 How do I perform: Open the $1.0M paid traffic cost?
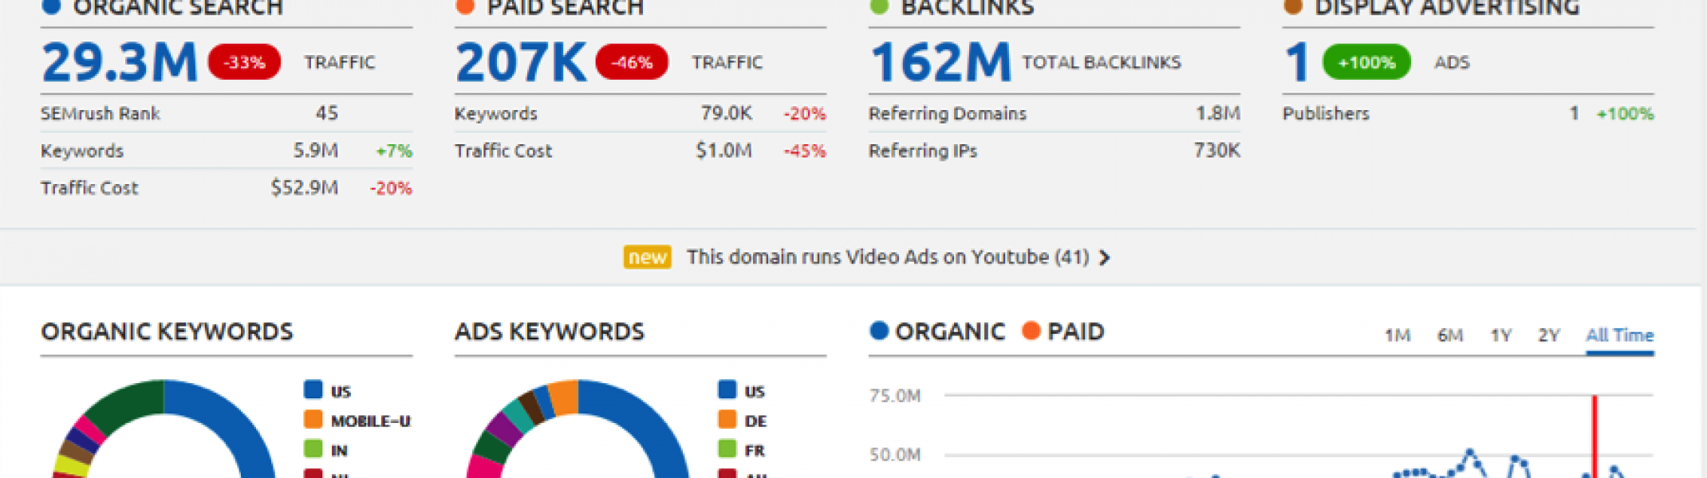click(x=724, y=151)
